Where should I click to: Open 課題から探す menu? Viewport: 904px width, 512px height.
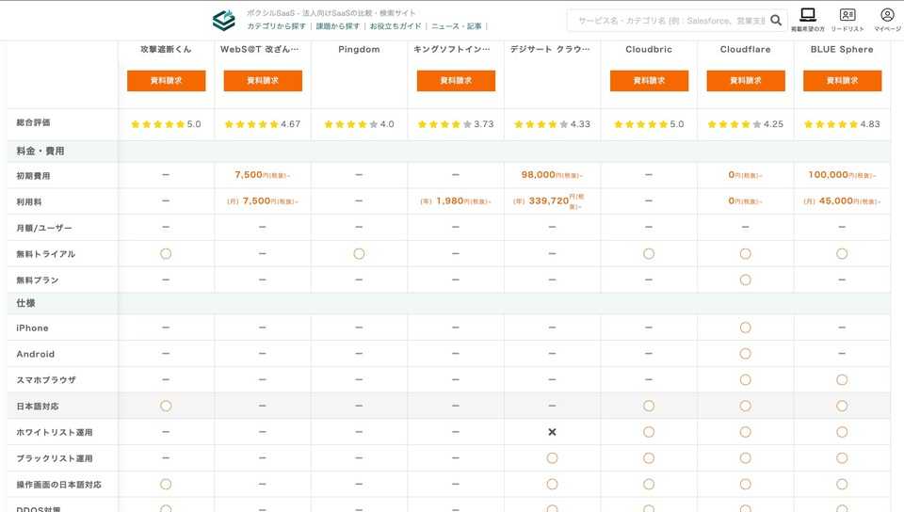tap(337, 26)
